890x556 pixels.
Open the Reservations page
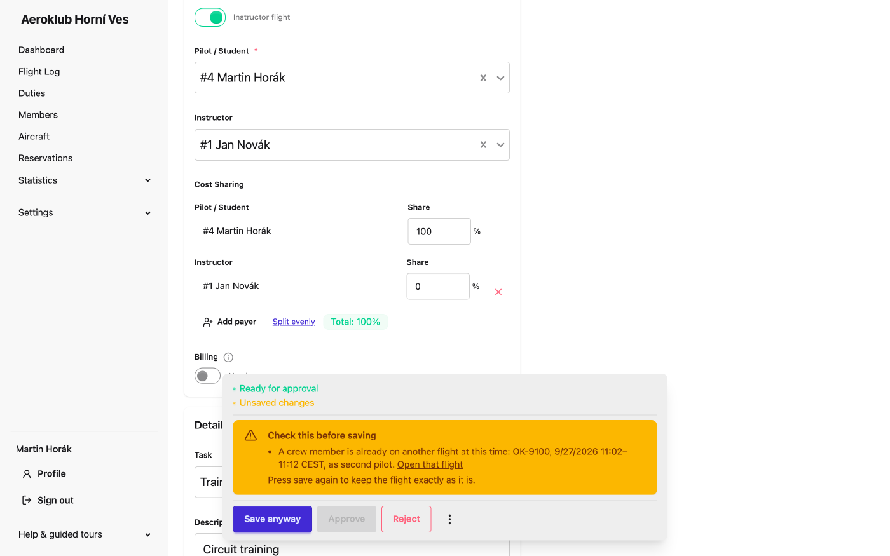[x=46, y=158]
